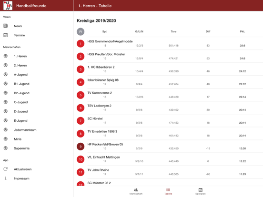263x197 pixels.
Task: Click the position 1 red badge
Action: (81, 44)
